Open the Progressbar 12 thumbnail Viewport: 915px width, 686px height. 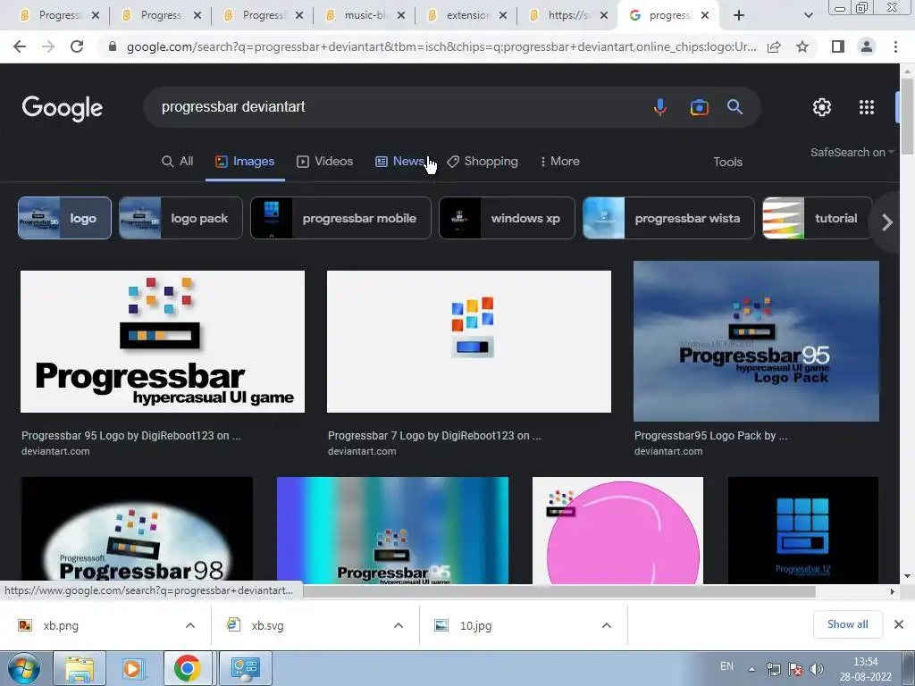tap(803, 531)
